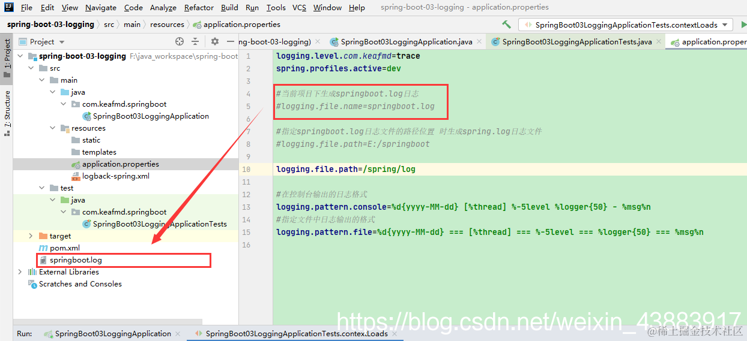747x341 pixels.
Task: Click line number 16 in gutter
Action: pyautogui.click(x=246, y=245)
